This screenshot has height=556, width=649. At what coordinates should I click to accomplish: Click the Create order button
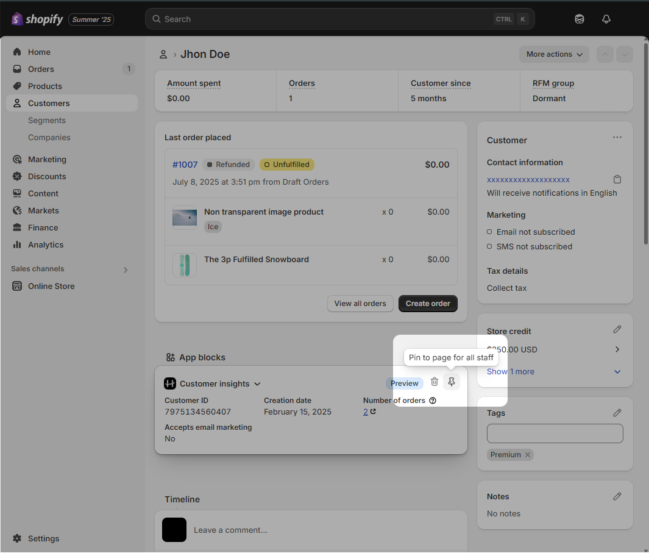[428, 304]
